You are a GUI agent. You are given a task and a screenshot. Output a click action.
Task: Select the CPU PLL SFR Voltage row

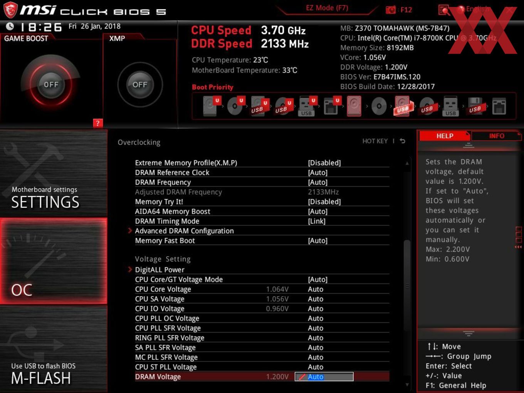point(262,328)
